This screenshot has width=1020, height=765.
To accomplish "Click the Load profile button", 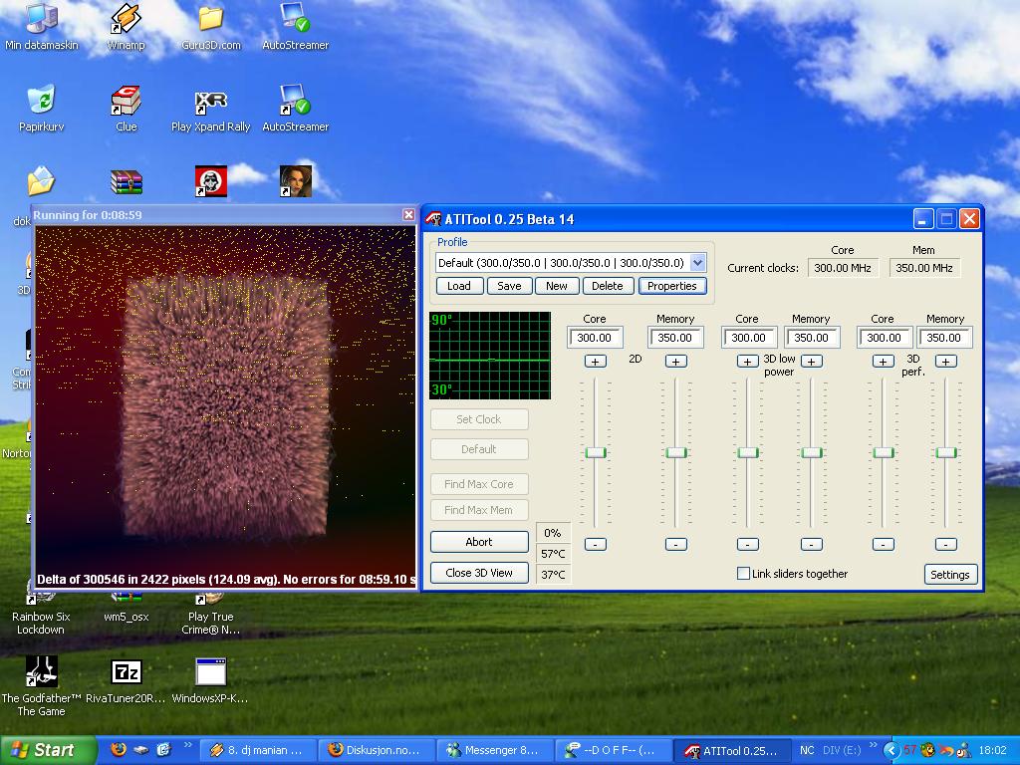I will [458, 286].
